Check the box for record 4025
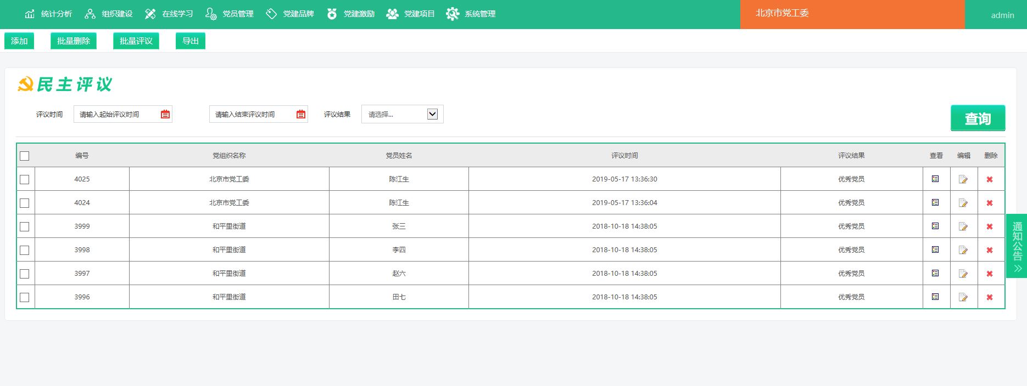Image resolution: width=1027 pixels, height=386 pixels. coord(25,179)
